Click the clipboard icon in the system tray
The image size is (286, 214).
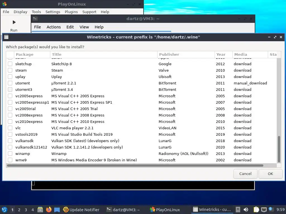click(x=256, y=210)
